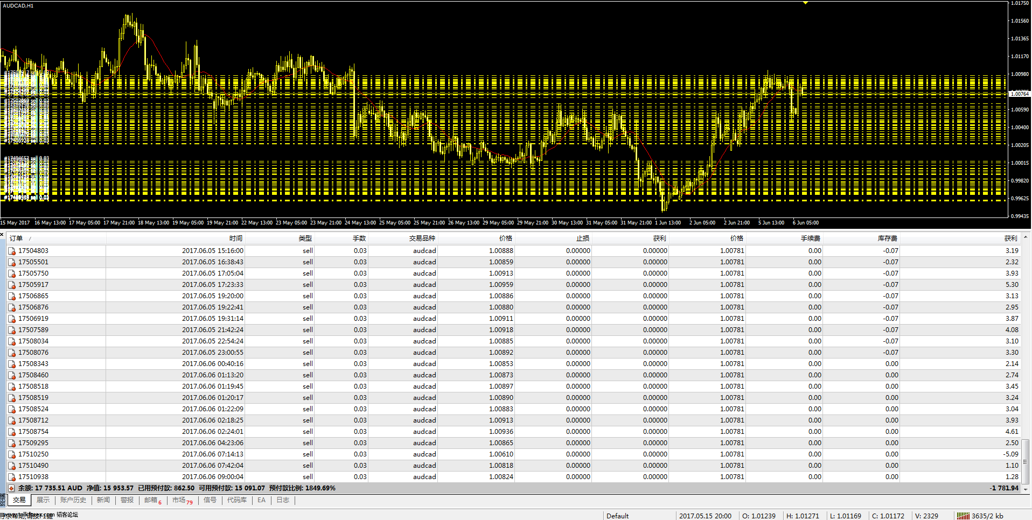Select order icon for ticket 17504803

[x=12, y=251]
